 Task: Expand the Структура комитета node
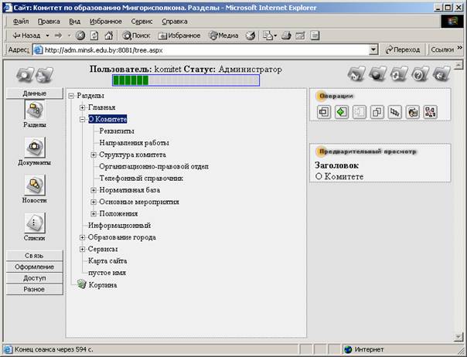coord(94,155)
